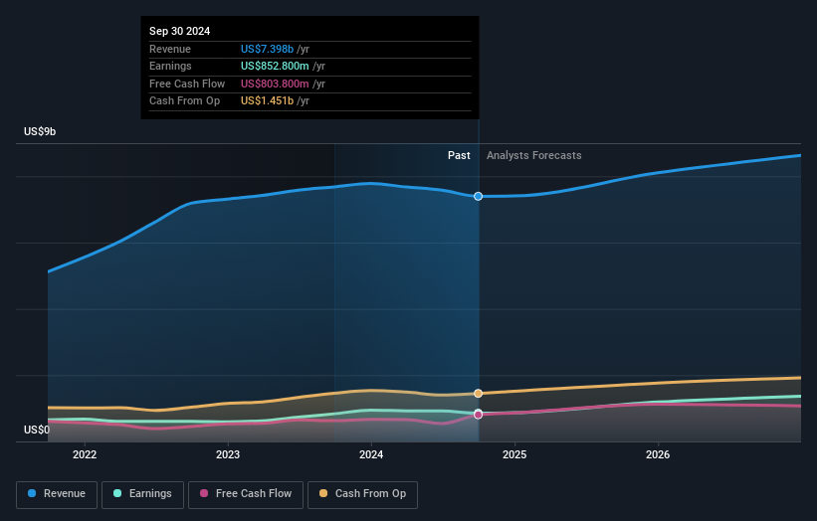Toggle the Cash From Op legend button
This screenshot has width=817, height=521.
362,494
